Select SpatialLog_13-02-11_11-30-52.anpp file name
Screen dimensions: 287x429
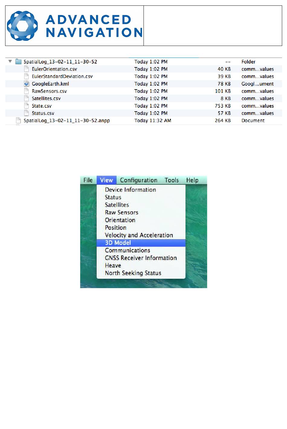click(67, 120)
